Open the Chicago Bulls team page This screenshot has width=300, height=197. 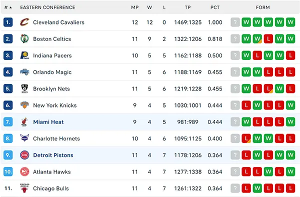51,188
